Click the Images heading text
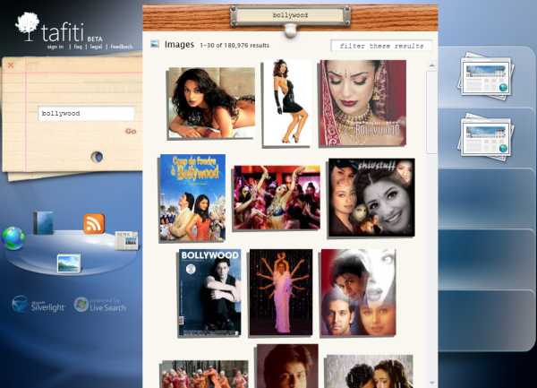The height and width of the screenshot is (388, 537). pyautogui.click(x=179, y=45)
